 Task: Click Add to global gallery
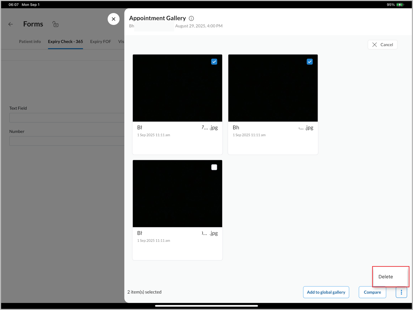coord(326,292)
